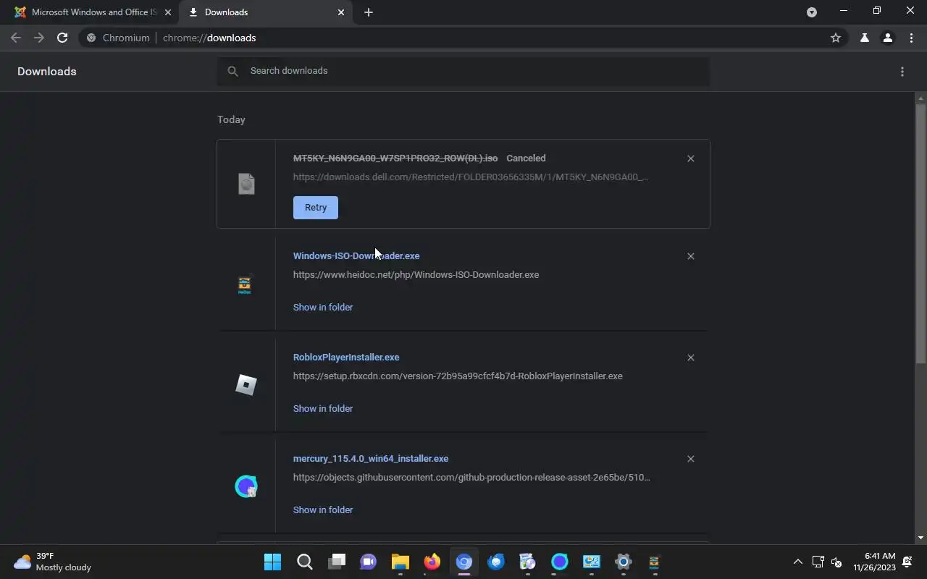
Task: Click setup.rbxcdn.com source URL
Action: pyautogui.click(x=458, y=376)
